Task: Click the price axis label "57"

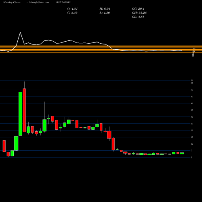Action: [x=192, y=83]
